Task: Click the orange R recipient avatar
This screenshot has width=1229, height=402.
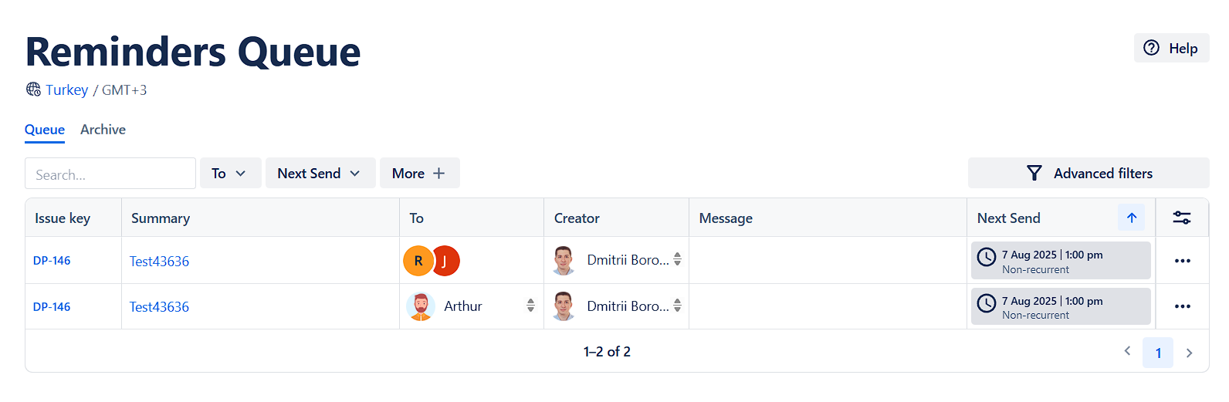Action: coord(418,261)
